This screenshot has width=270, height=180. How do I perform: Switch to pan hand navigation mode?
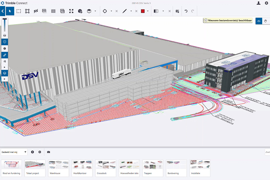[x=265, y=21]
